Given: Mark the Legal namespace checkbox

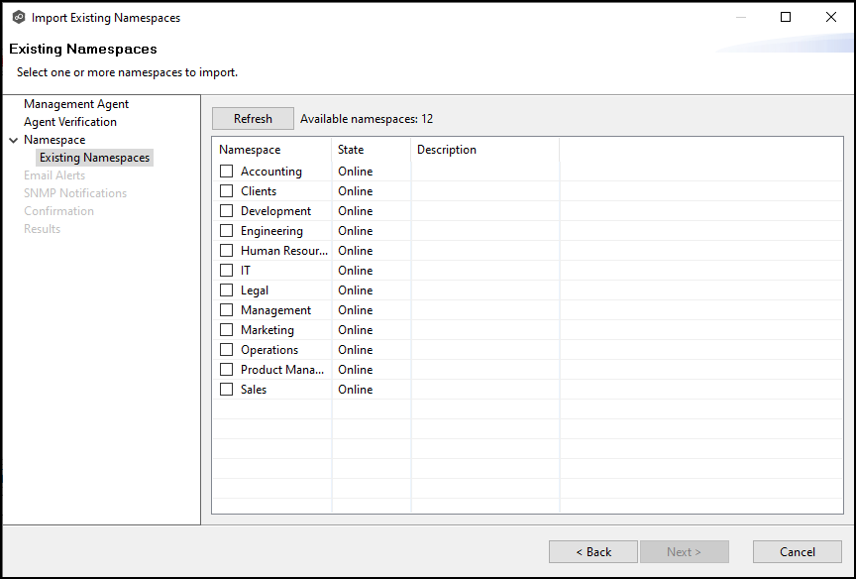Looking at the screenshot, I should [226, 290].
